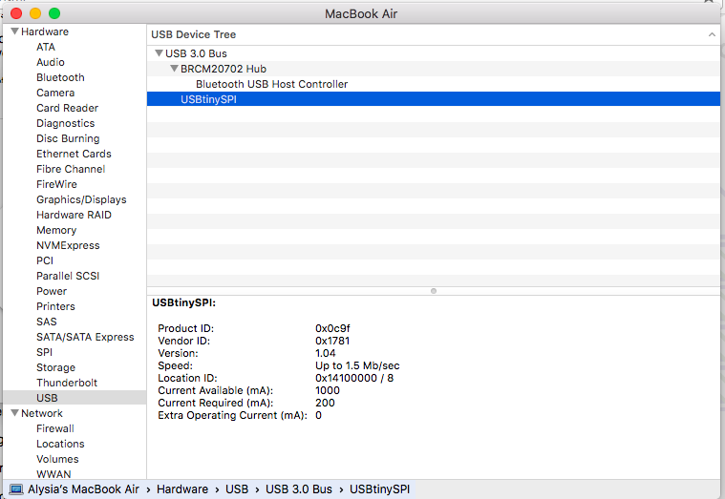Open PCI in the sidebar
Image resolution: width=725 pixels, height=499 pixels.
(45, 260)
